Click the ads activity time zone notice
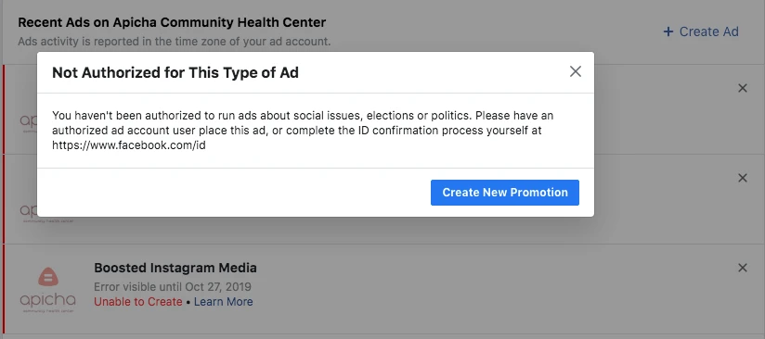 175,42
